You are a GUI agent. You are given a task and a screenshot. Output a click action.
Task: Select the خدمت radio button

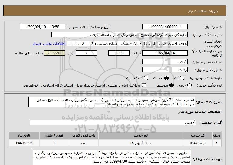point(166,78)
